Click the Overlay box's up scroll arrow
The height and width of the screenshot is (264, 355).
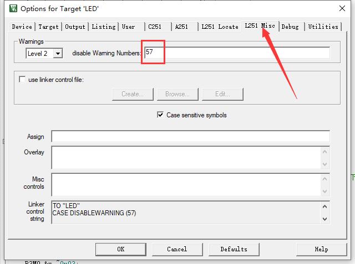[x=325, y=152]
